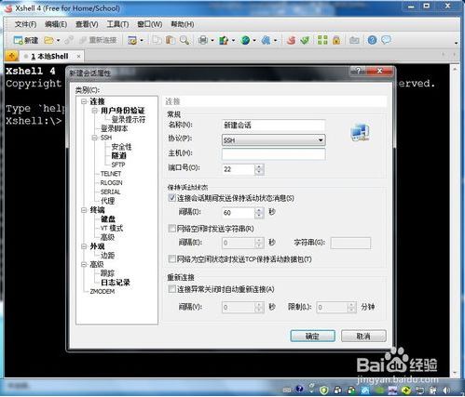Screen dimensions: 465x397
Task: Click the padlock lock-screen icon
Action: tap(336, 40)
